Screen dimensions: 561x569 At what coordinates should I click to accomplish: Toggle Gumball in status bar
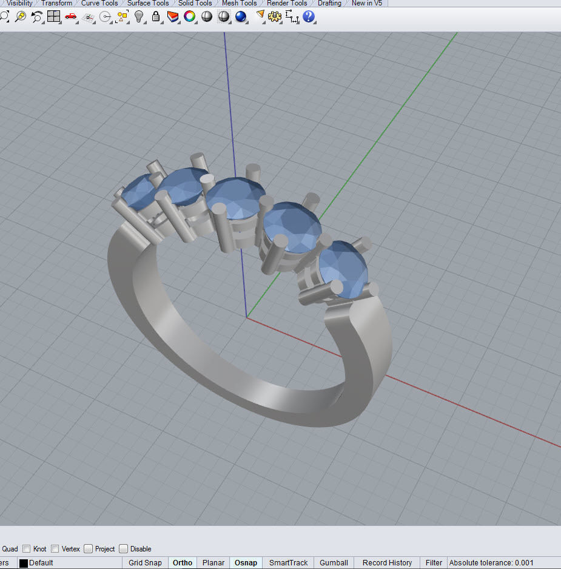334,562
